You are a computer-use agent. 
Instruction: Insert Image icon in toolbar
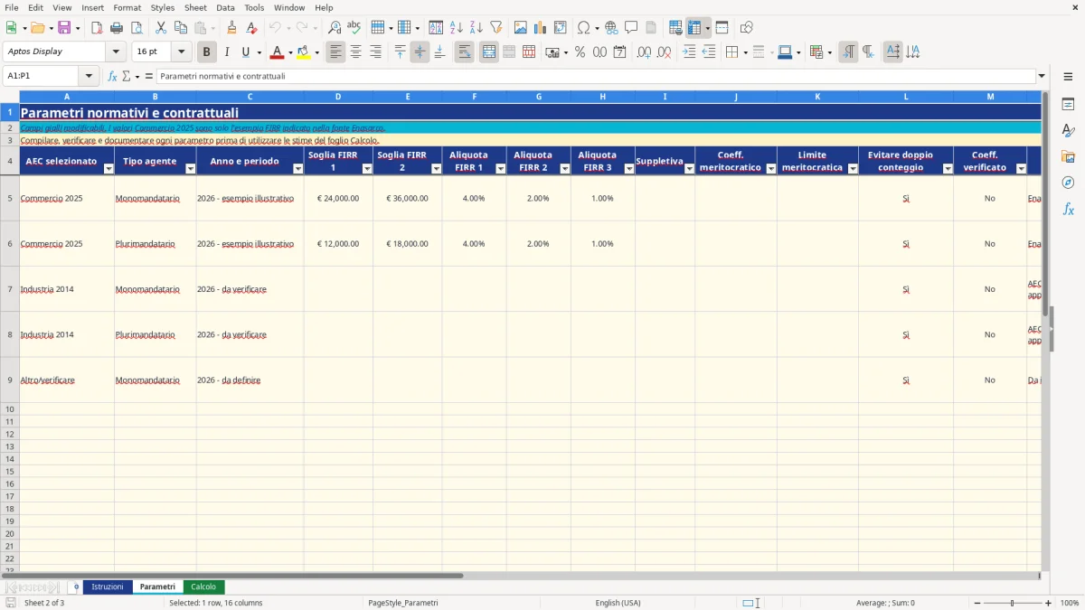tap(520, 28)
